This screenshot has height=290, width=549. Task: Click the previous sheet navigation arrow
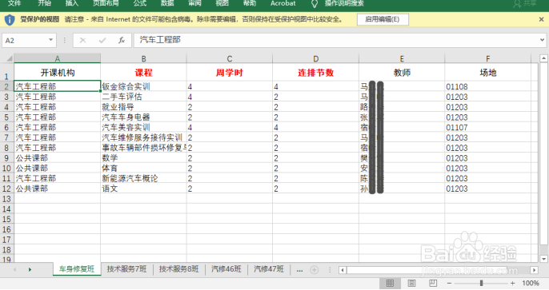tap(14, 270)
